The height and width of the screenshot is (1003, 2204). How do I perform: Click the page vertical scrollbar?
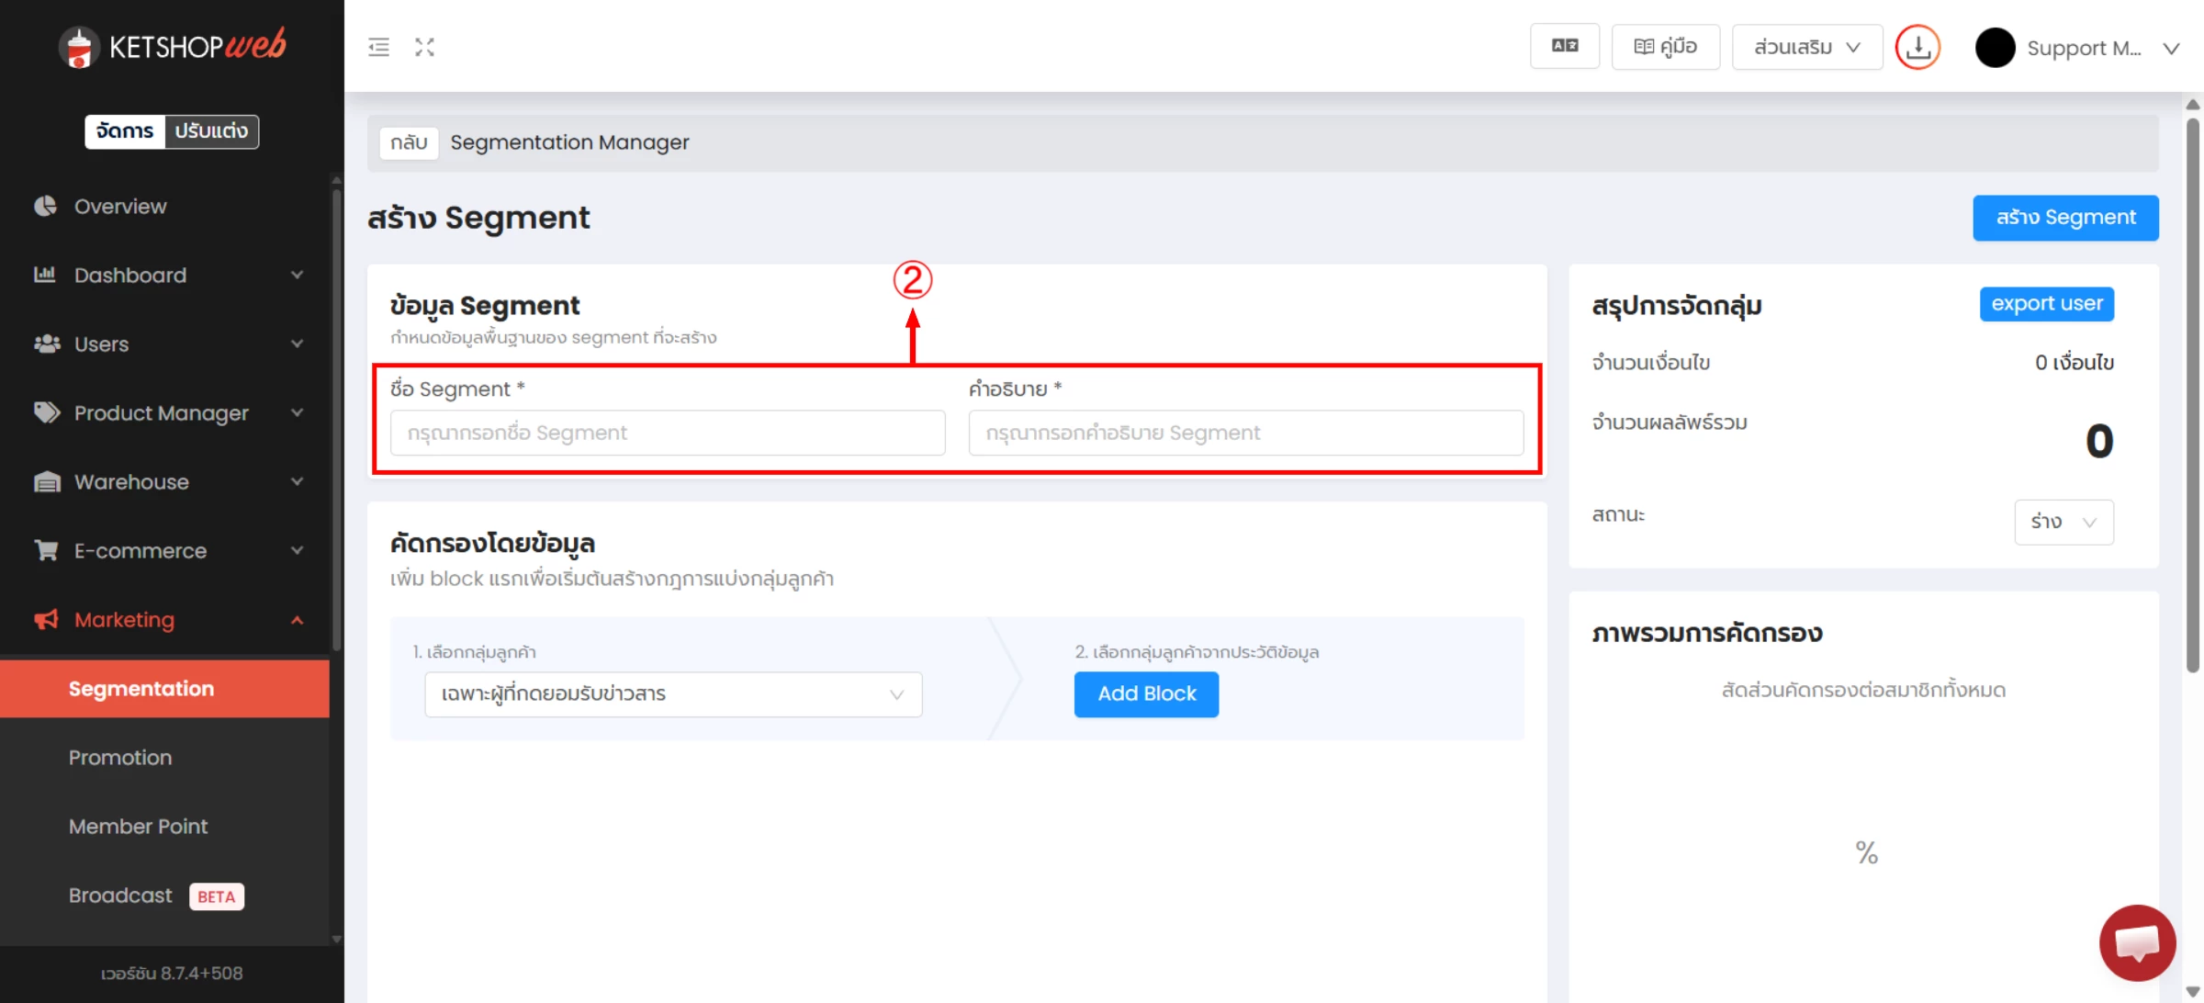2192,395
